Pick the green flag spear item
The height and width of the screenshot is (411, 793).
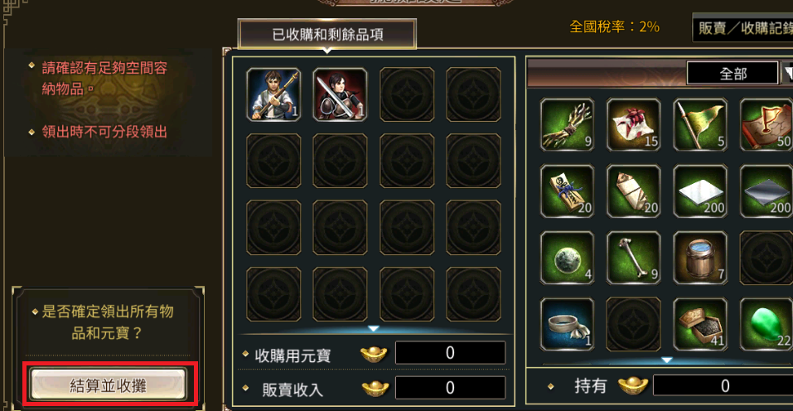[700, 125]
